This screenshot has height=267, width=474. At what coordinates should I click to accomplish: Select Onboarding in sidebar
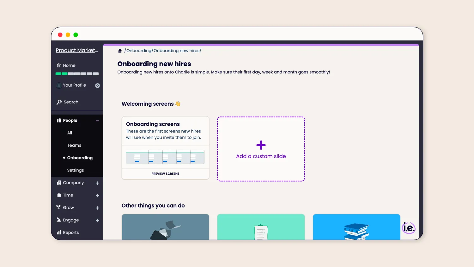coord(80,158)
